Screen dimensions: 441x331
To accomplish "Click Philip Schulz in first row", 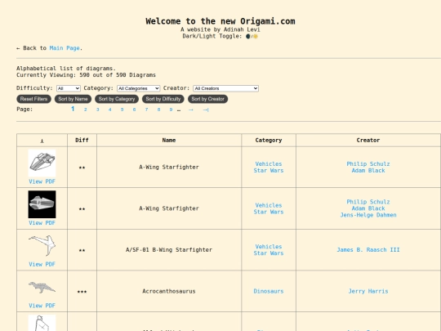I will click(x=368, y=163).
